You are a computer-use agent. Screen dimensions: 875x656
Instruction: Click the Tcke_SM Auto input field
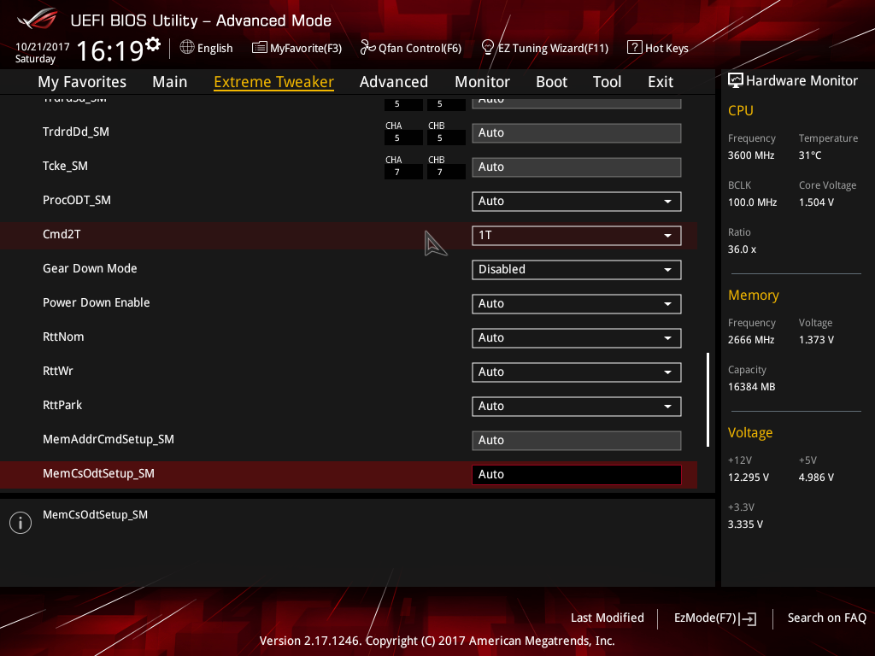(x=577, y=167)
